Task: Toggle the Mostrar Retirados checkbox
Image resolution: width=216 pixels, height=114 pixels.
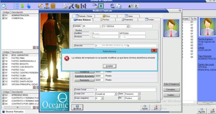Action: coord(3,112)
